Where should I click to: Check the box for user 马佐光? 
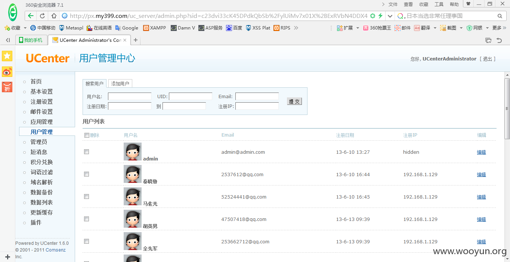pos(87,197)
